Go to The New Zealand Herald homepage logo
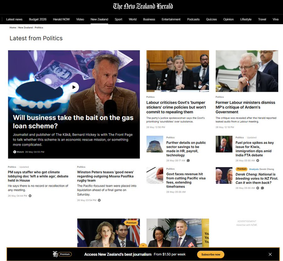283x261 pixels. [143, 6]
